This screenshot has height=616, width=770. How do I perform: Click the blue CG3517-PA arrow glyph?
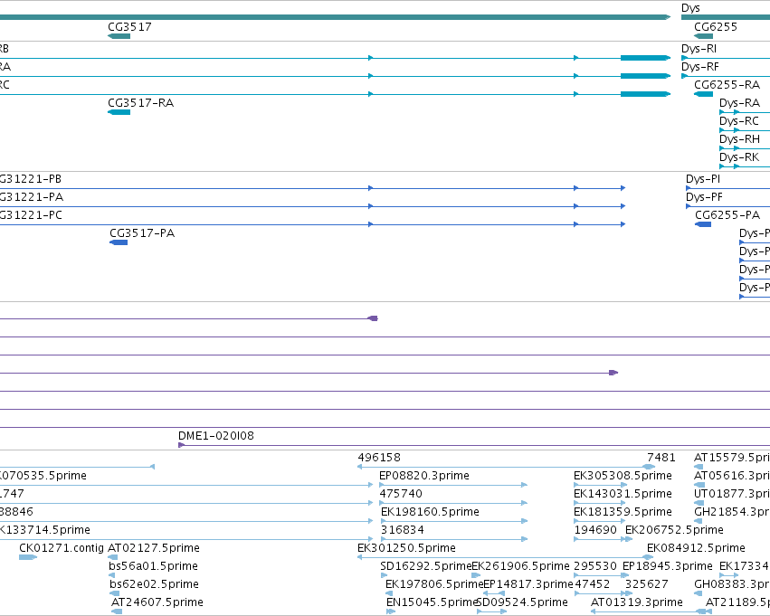click(x=119, y=242)
